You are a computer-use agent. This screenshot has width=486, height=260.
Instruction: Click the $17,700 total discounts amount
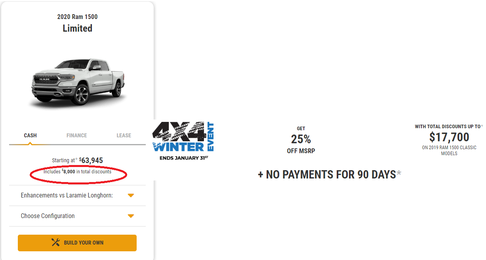pyautogui.click(x=449, y=137)
